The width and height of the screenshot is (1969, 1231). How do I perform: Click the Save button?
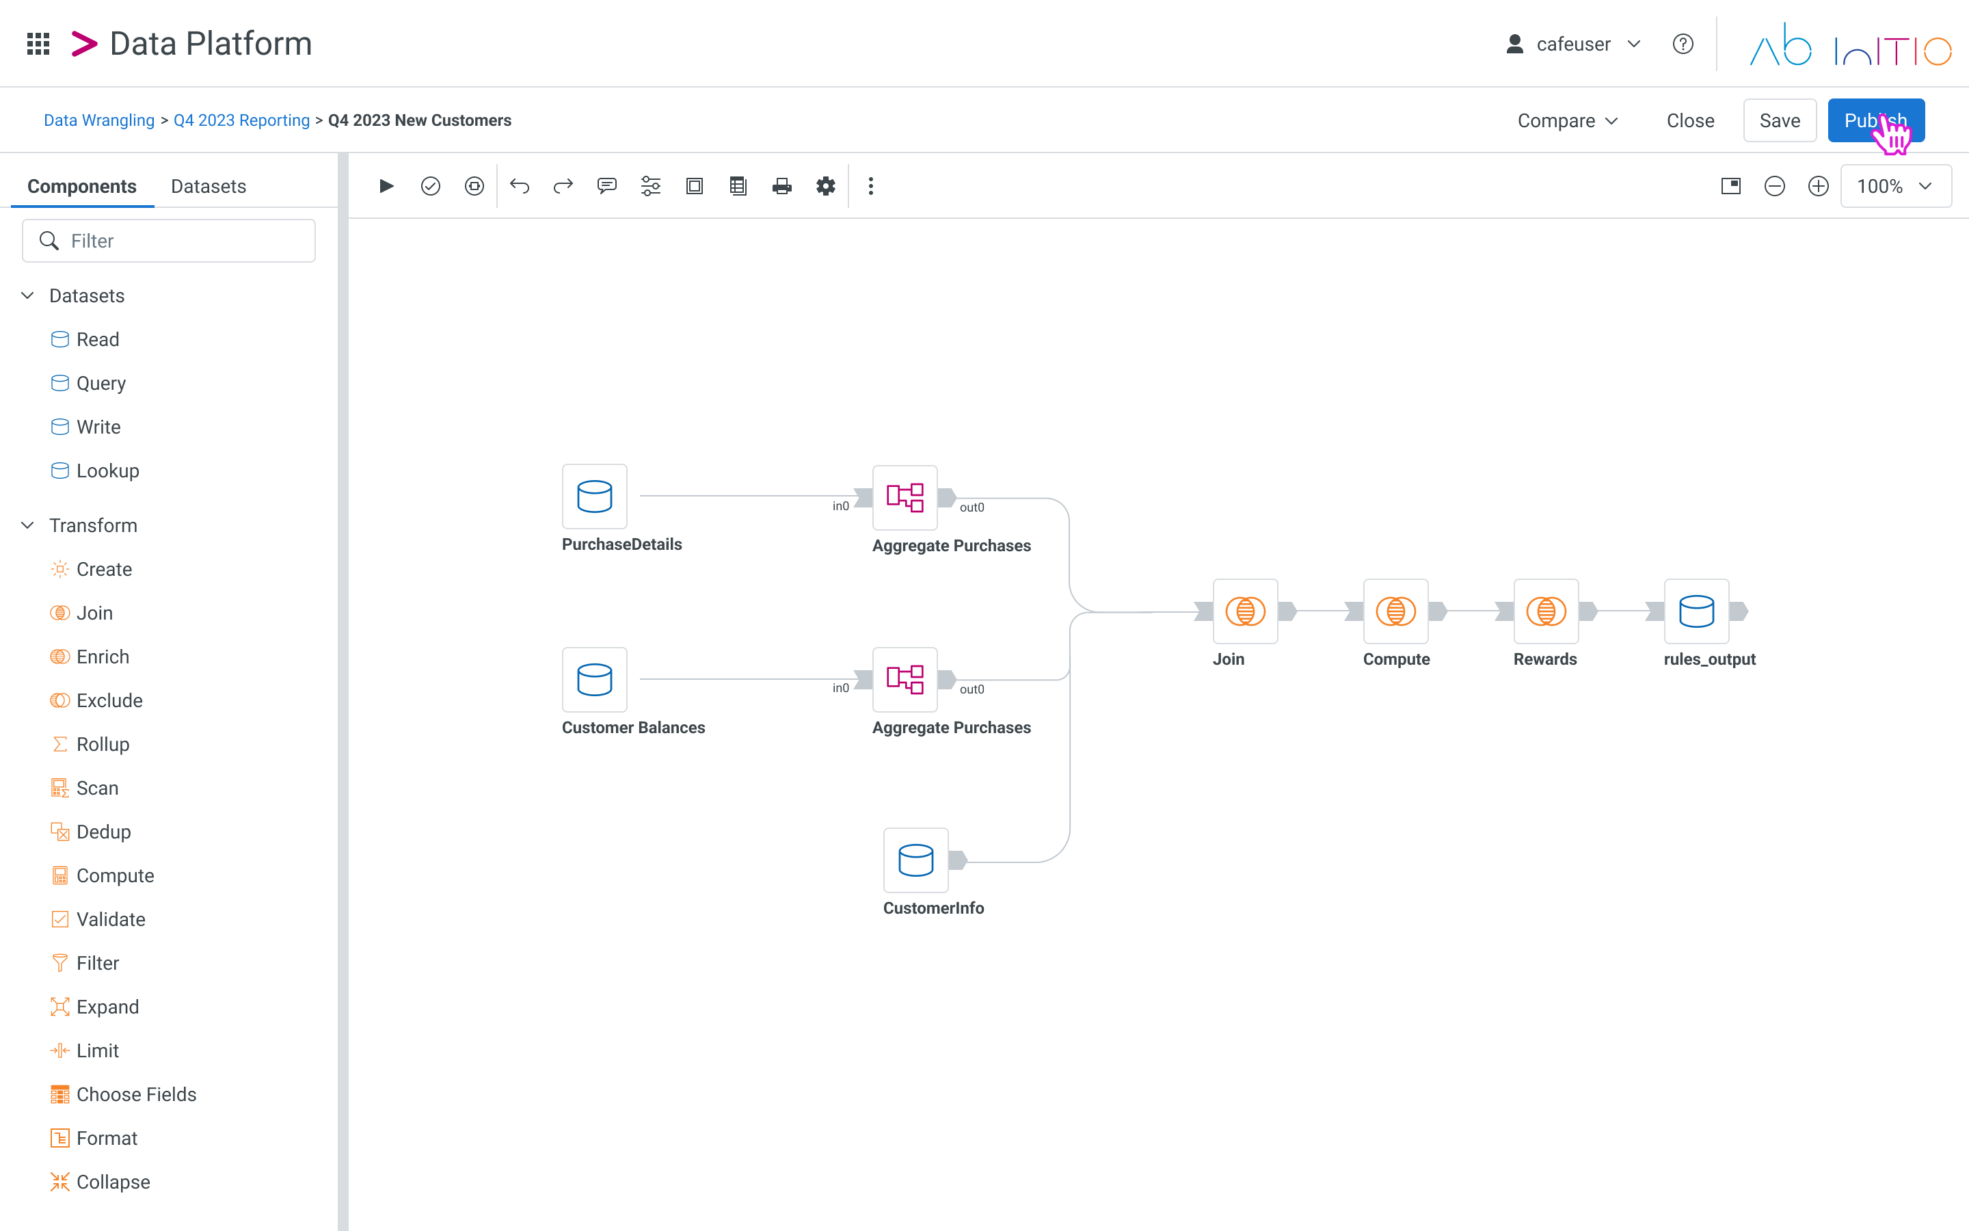pos(1780,120)
